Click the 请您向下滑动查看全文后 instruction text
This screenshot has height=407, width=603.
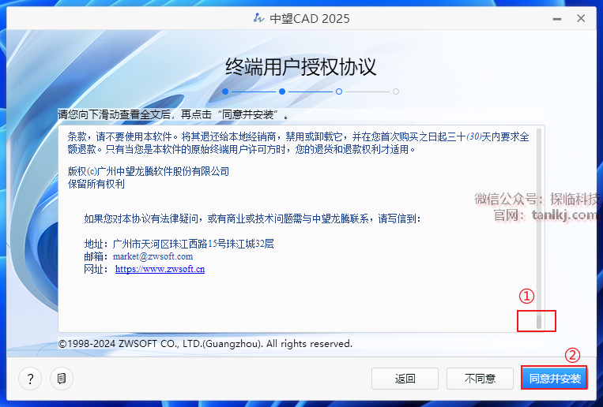[x=173, y=114]
